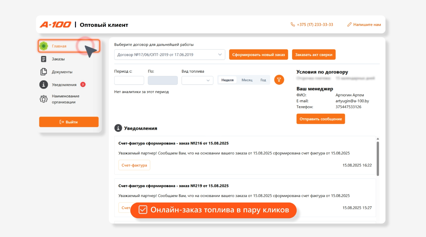
Task: Open the Наименование организации menu item
Action: coord(65,99)
